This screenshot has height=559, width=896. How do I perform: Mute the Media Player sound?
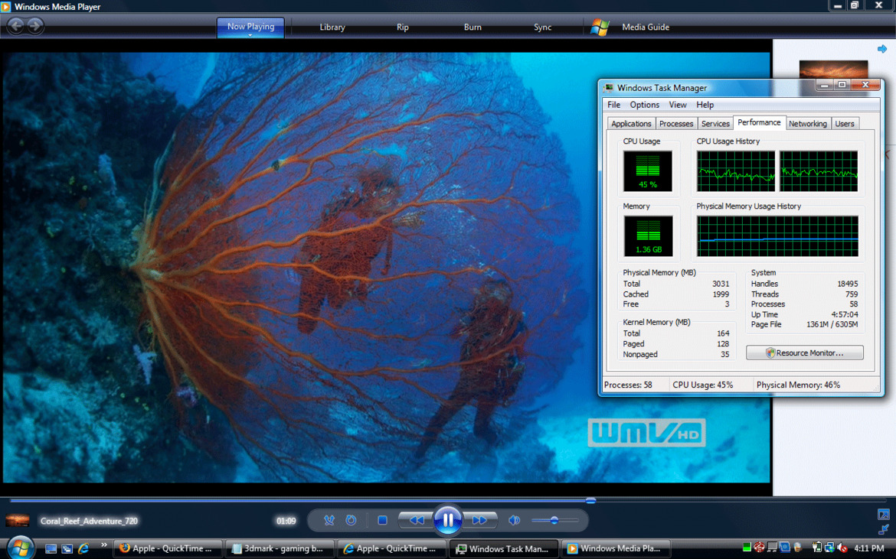pyautogui.click(x=515, y=520)
